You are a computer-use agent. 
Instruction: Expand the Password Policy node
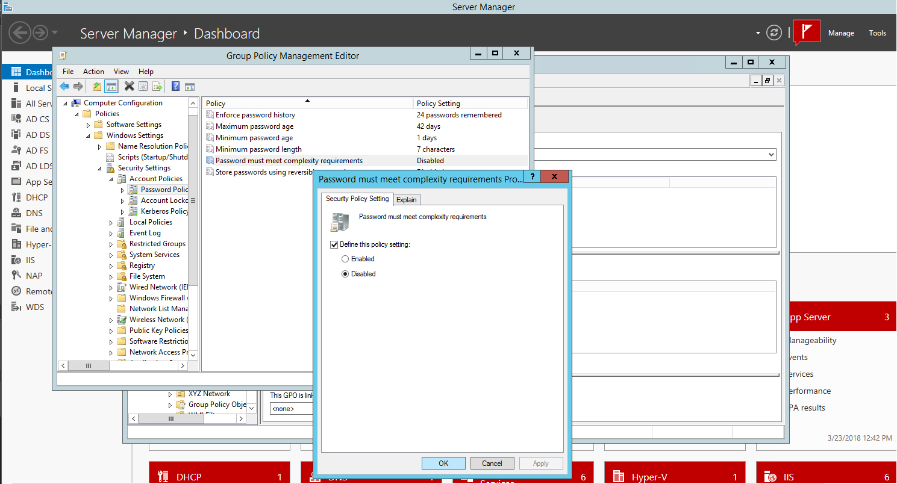pos(123,189)
